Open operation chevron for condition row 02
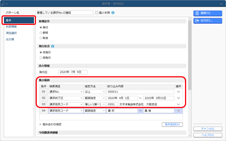 tap(179, 98)
